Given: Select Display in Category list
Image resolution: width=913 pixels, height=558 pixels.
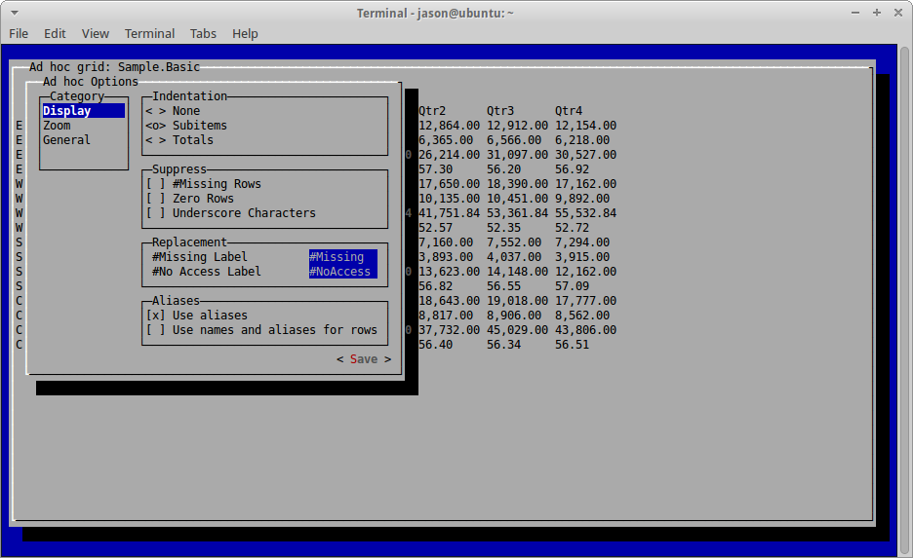Looking at the screenshot, I should 83,111.
